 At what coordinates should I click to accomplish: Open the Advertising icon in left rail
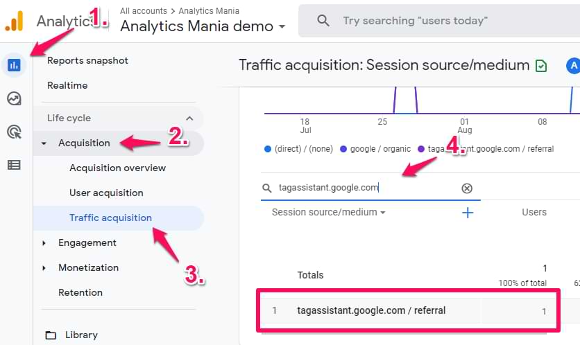[14, 132]
